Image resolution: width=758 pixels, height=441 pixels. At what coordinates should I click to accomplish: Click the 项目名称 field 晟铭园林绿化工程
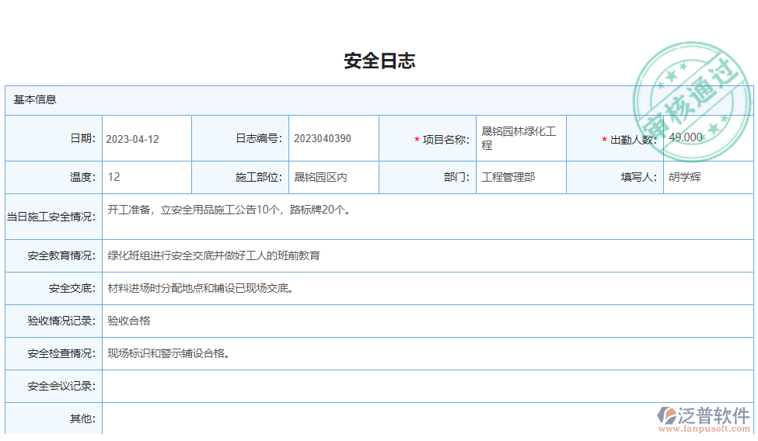[x=520, y=139]
